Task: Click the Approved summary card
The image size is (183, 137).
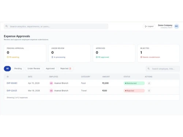Action: tap(114, 53)
